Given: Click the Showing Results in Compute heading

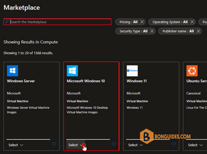Looking at the screenshot, I should click(31, 42).
